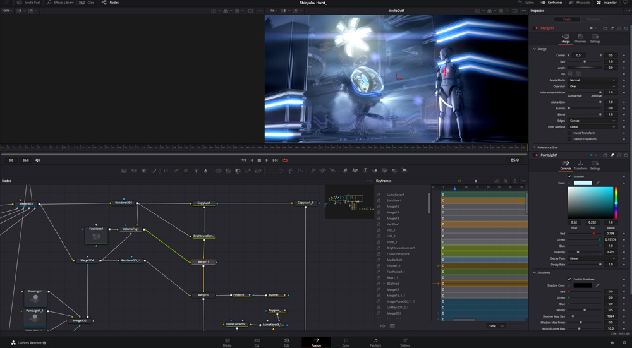Switch to the Channels tab of Merge11
This screenshot has height=348, width=632.
tap(580, 39)
